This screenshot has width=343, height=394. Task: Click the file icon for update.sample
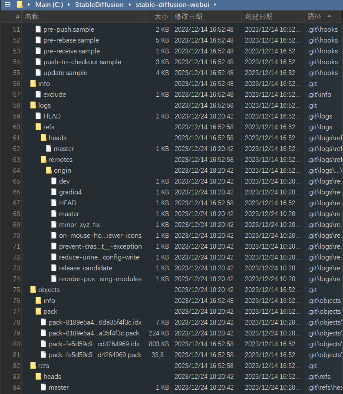[x=38, y=72]
